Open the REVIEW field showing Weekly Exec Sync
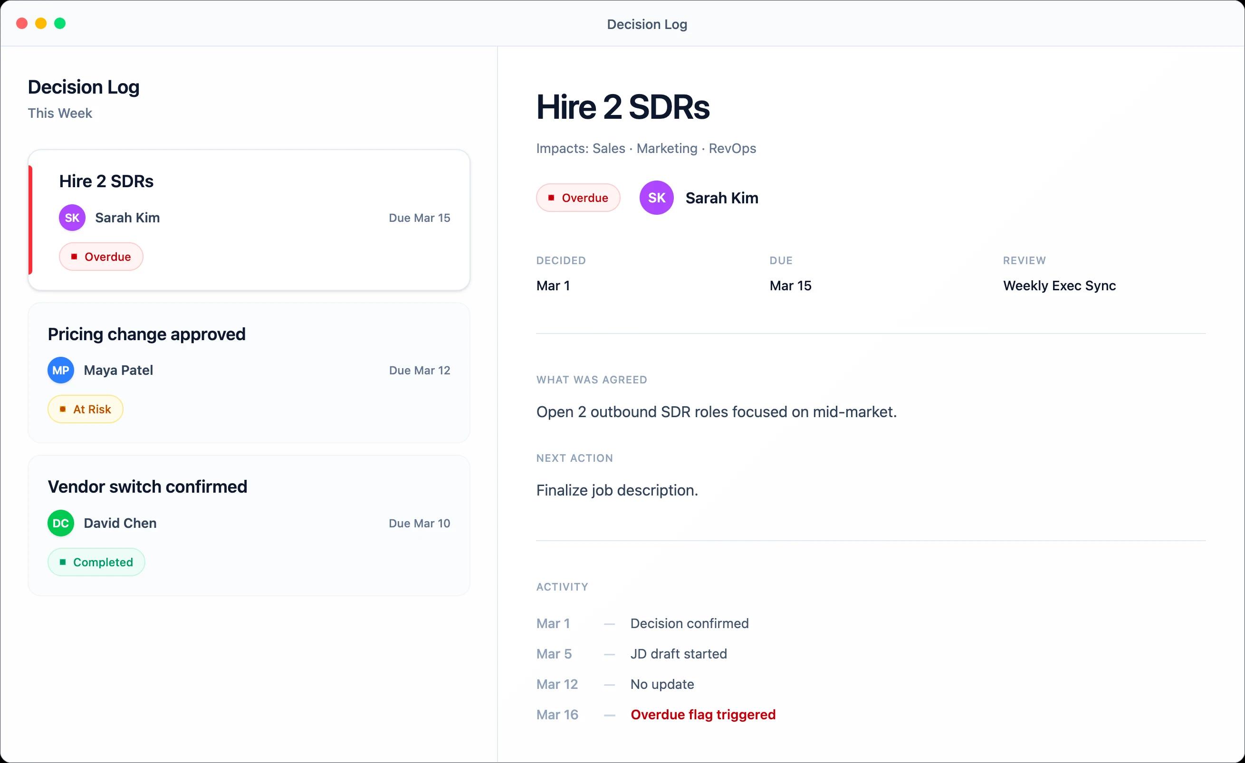1245x763 pixels. coord(1060,286)
